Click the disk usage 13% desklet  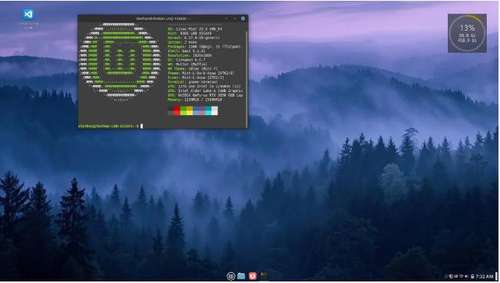tap(467, 33)
